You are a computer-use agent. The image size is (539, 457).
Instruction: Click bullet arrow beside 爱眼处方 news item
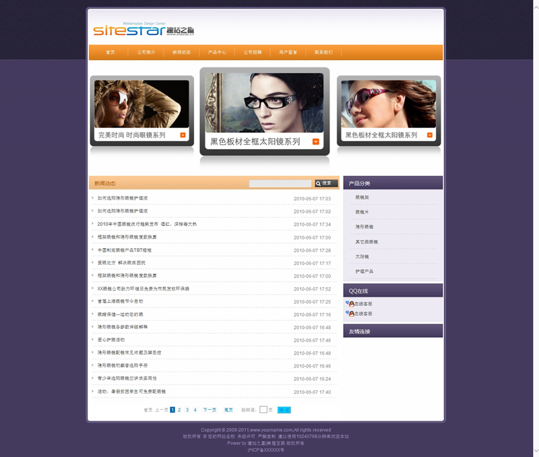(x=93, y=263)
